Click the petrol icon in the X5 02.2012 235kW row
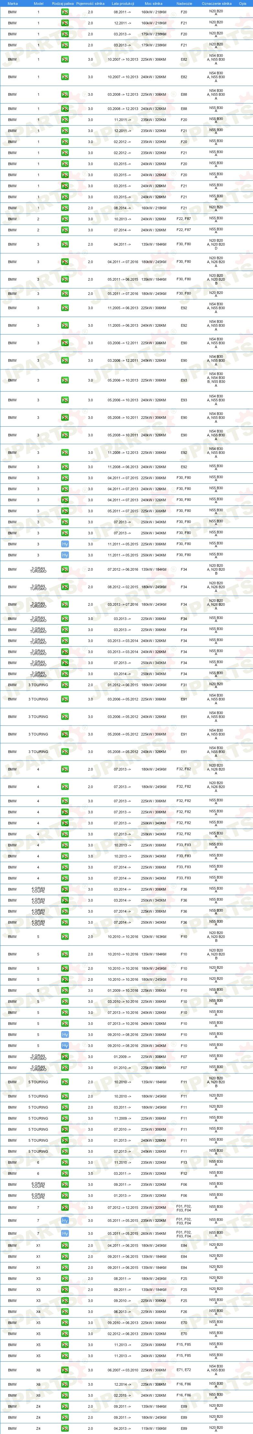The width and height of the screenshot is (253, 1434). click(x=65, y=1333)
